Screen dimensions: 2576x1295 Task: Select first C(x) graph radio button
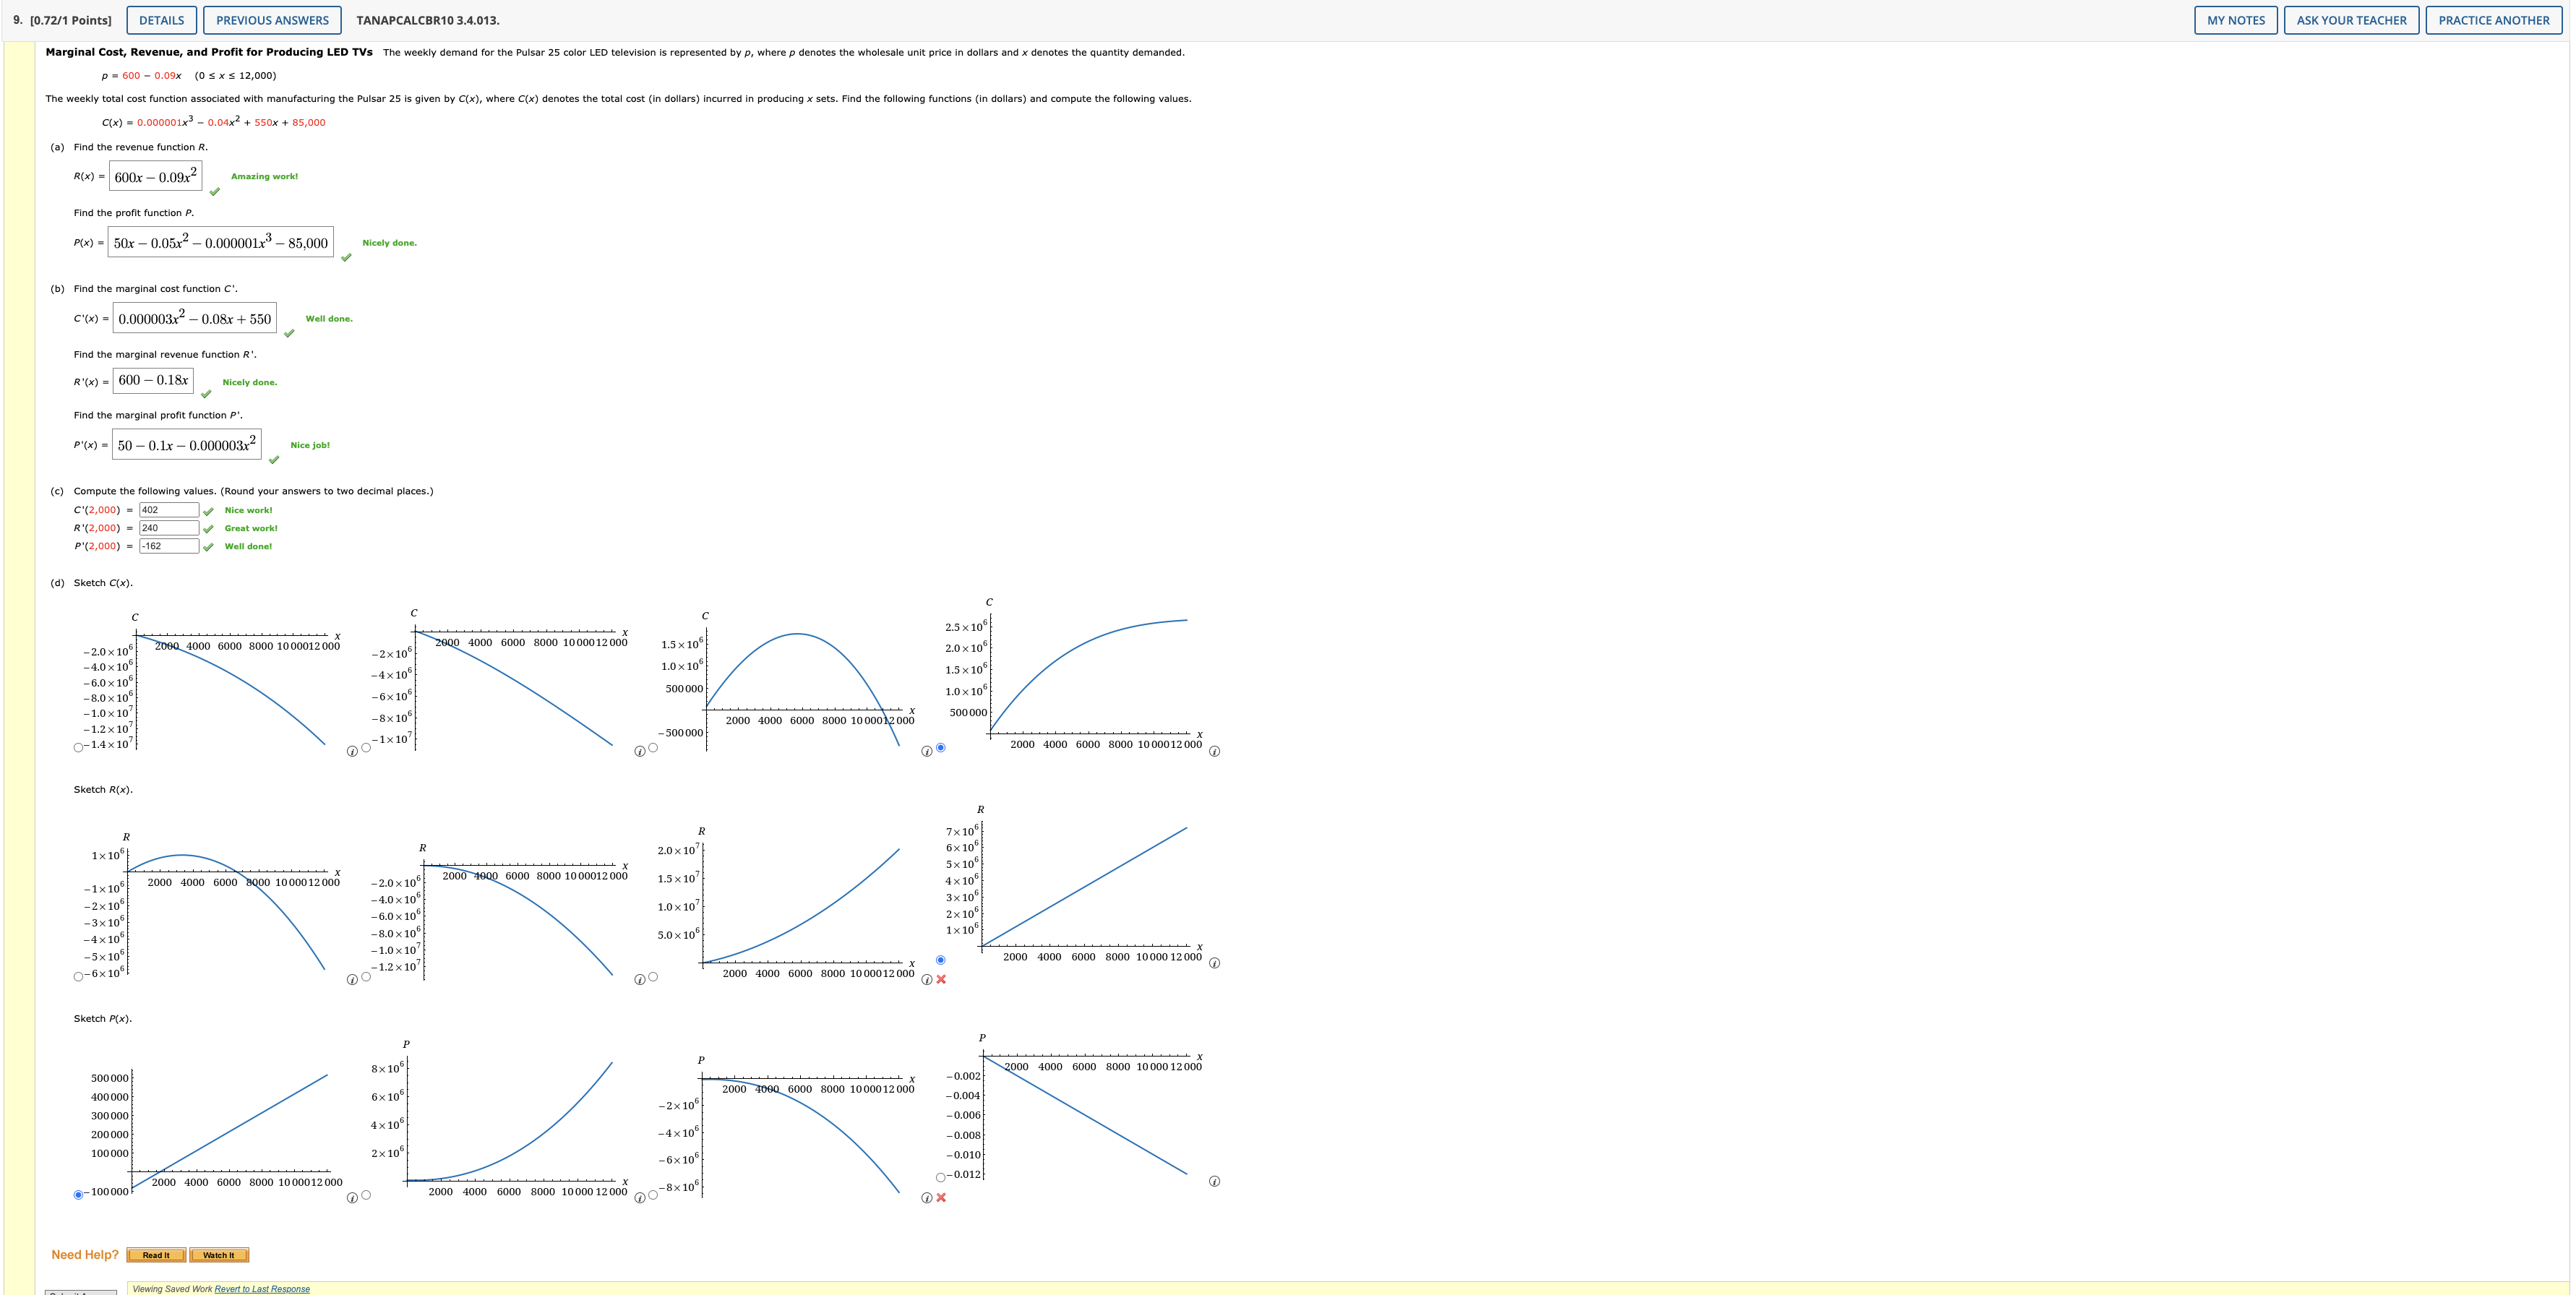point(79,747)
